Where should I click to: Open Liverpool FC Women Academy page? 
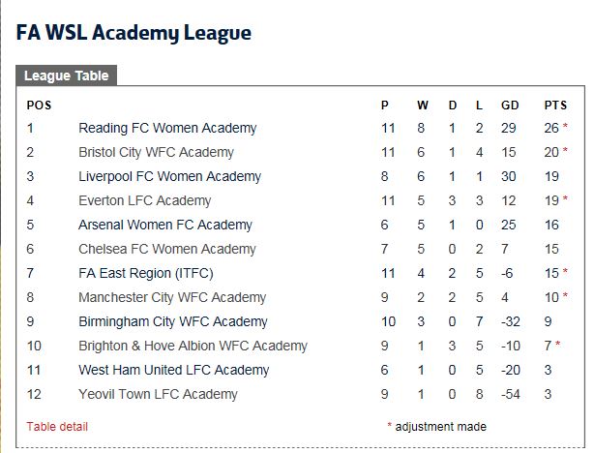[169, 177]
